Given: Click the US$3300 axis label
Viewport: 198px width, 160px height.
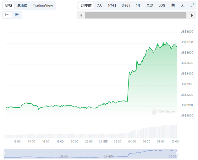Looking at the screenshot, I should pyautogui.click(x=187, y=84).
